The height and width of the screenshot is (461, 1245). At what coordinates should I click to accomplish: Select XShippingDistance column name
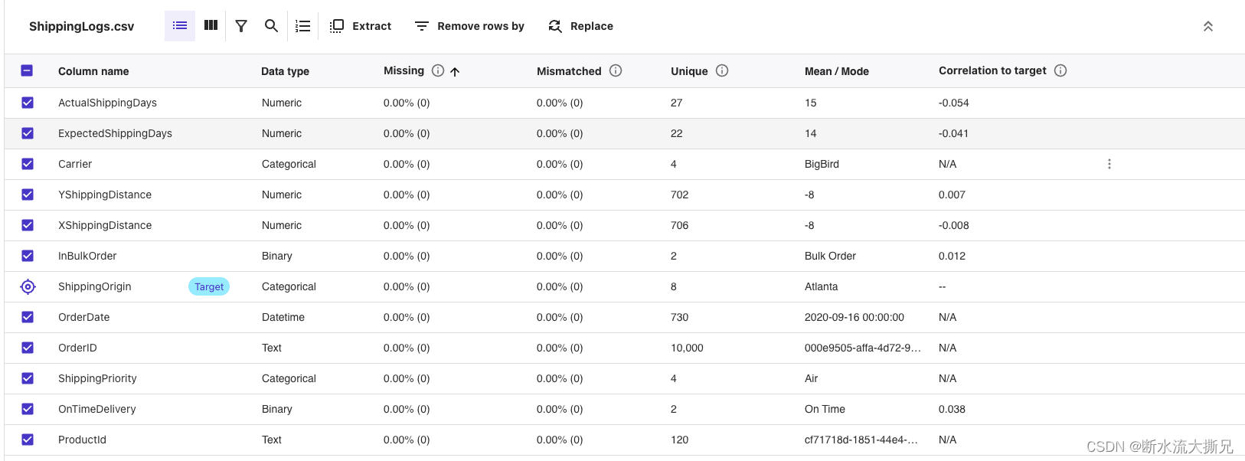click(105, 225)
